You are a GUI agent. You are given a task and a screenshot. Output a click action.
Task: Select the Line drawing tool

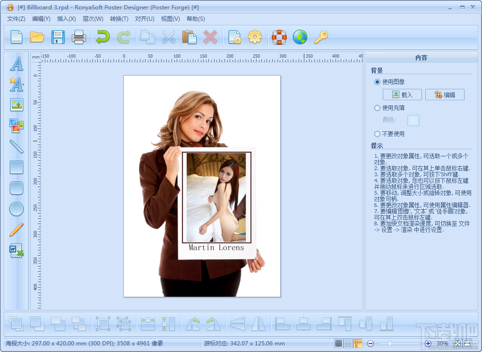pos(17,146)
